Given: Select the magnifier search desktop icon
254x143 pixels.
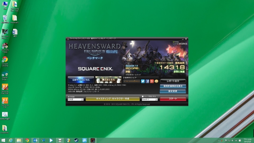Looking at the screenshot, I should pos(5,116).
